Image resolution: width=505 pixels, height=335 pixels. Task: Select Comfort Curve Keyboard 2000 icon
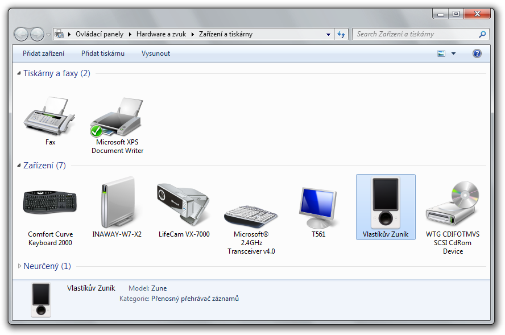click(x=50, y=202)
